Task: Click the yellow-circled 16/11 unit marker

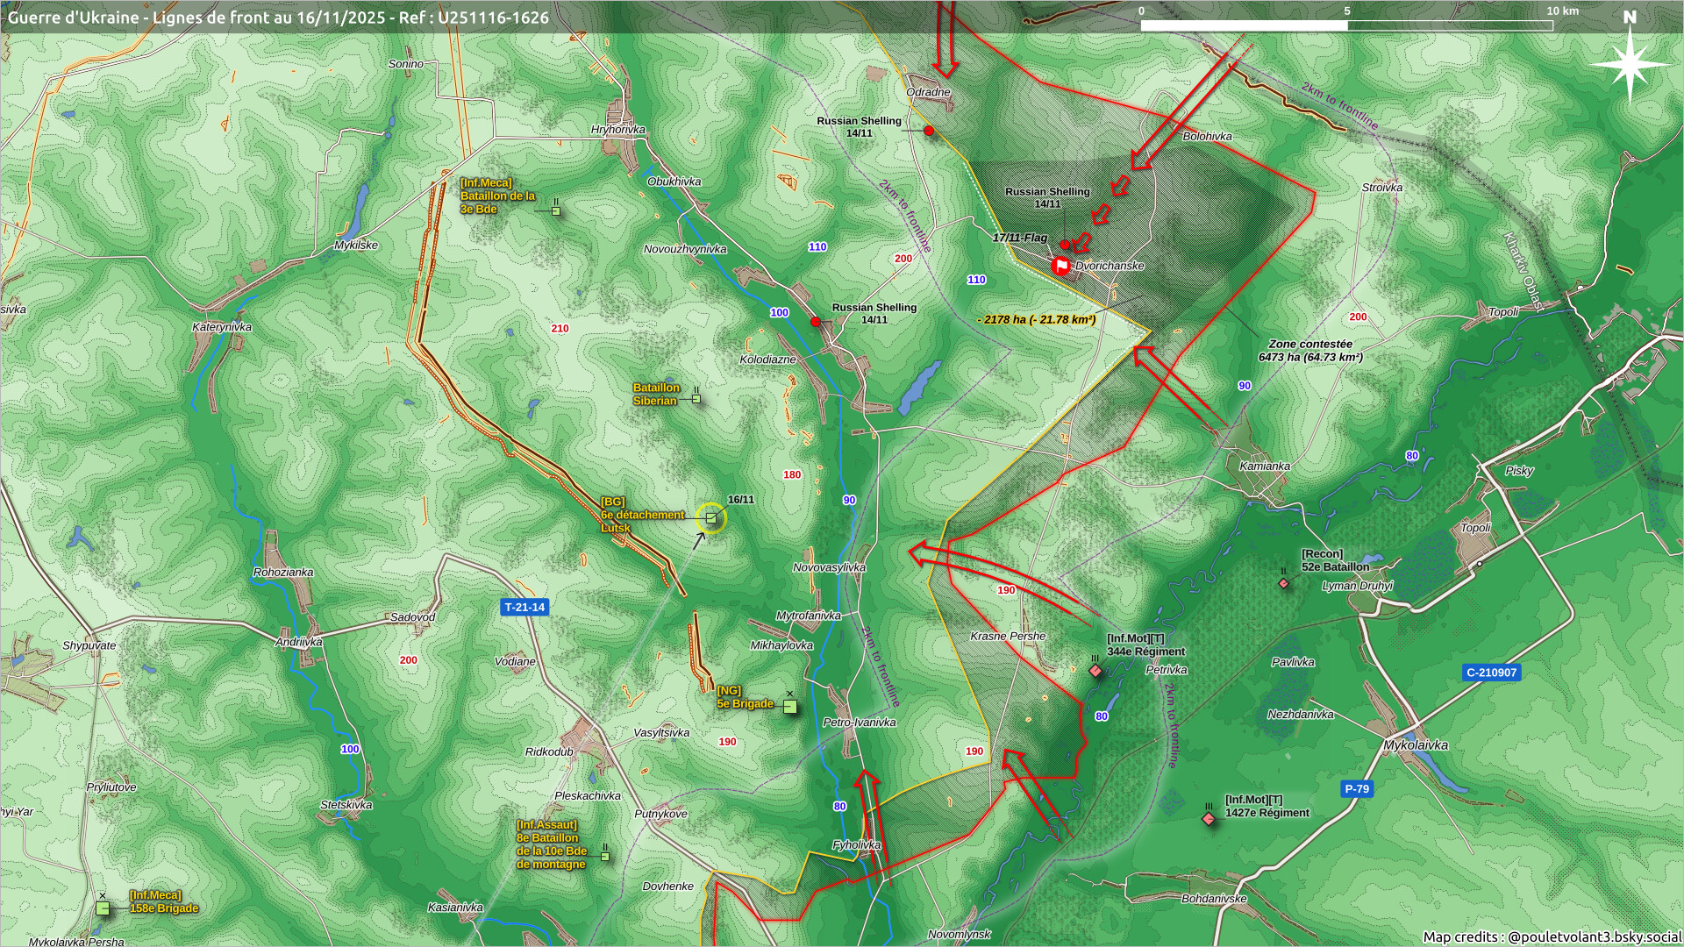Action: (x=711, y=518)
